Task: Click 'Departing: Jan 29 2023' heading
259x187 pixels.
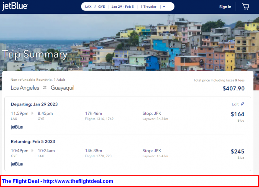Action: [34, 104]
